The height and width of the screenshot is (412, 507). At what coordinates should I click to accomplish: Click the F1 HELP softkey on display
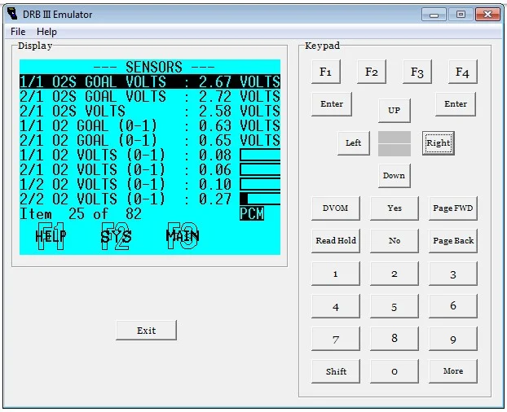[x=51, y=236]
